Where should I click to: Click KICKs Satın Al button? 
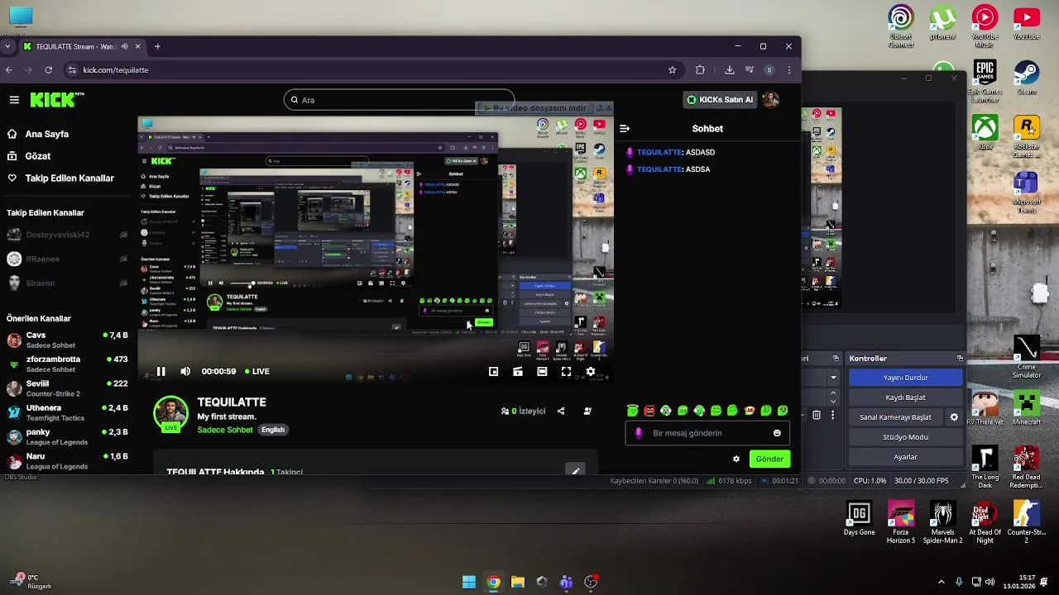(x=719, y=100)
